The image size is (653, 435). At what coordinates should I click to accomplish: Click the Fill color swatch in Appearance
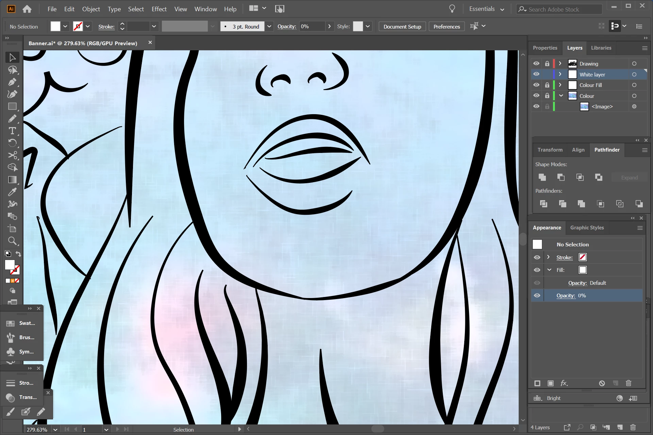pyautogui.click(x=583, y=270)
